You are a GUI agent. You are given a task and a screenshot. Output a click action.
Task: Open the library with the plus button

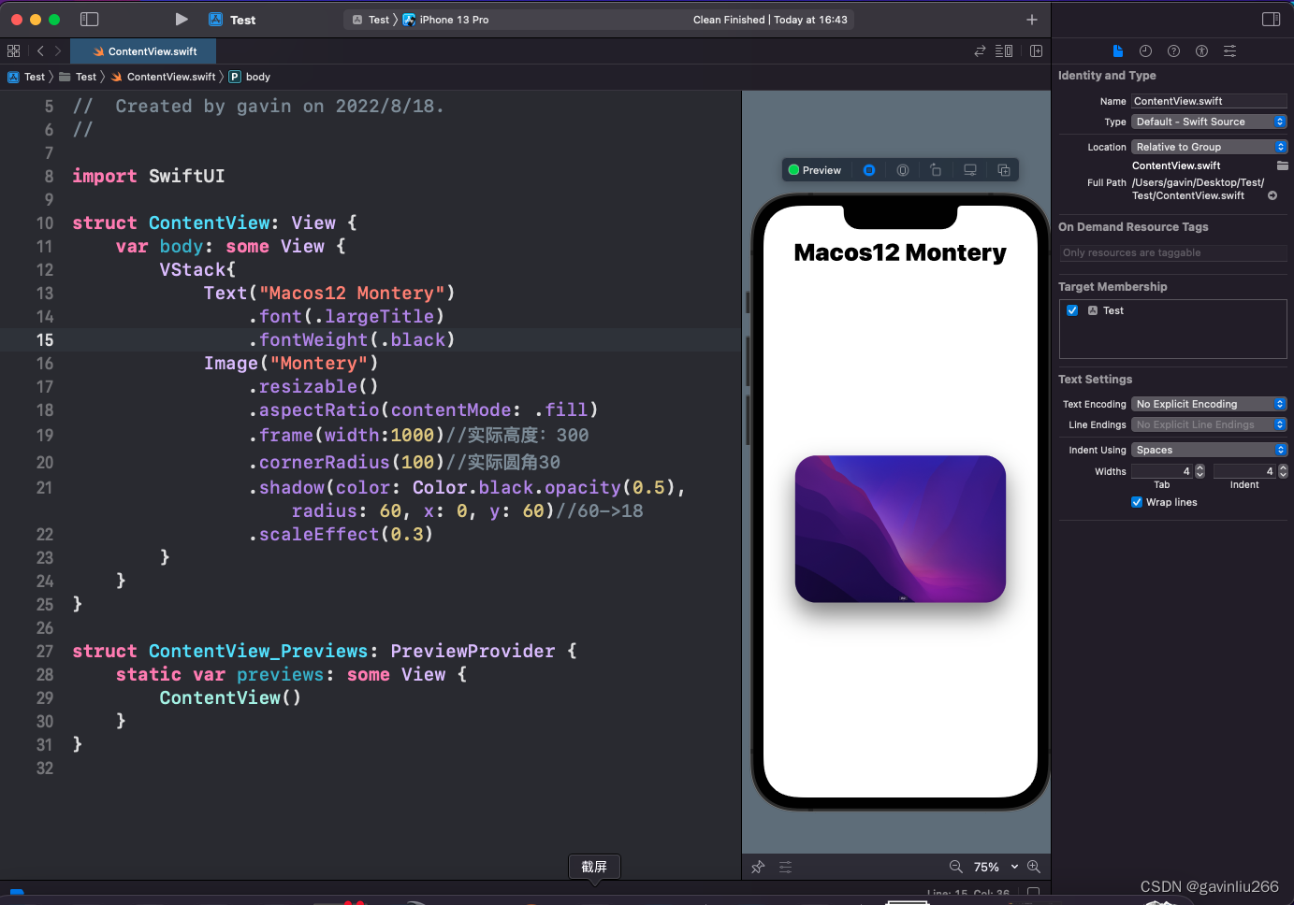pyautogui.click(x=1032, y=19)
